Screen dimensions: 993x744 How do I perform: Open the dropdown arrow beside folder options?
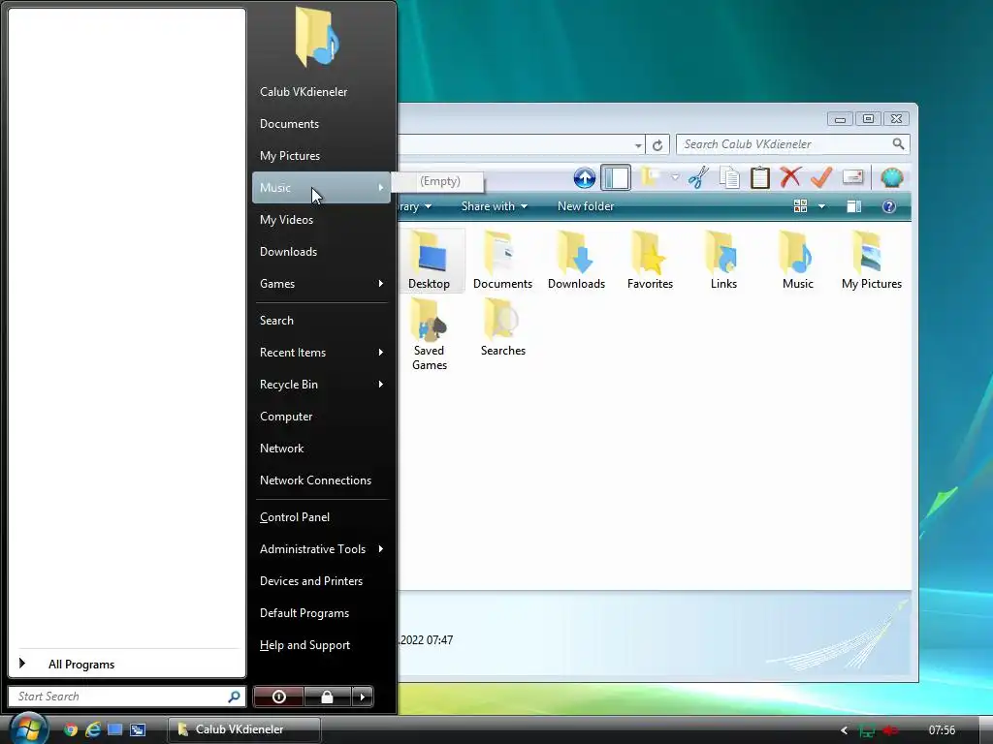pos(675,178)
